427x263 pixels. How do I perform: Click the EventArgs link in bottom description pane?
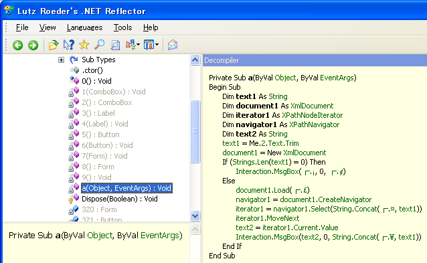pyautogui.click(x=160, y=236)
